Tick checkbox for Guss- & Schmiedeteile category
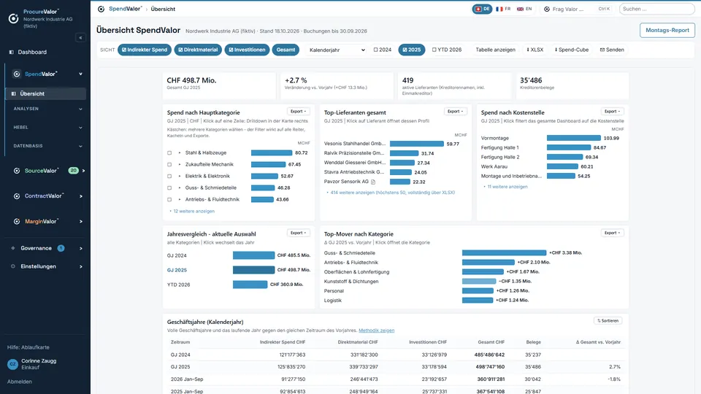The image size is (701, 394). (169, 188)
